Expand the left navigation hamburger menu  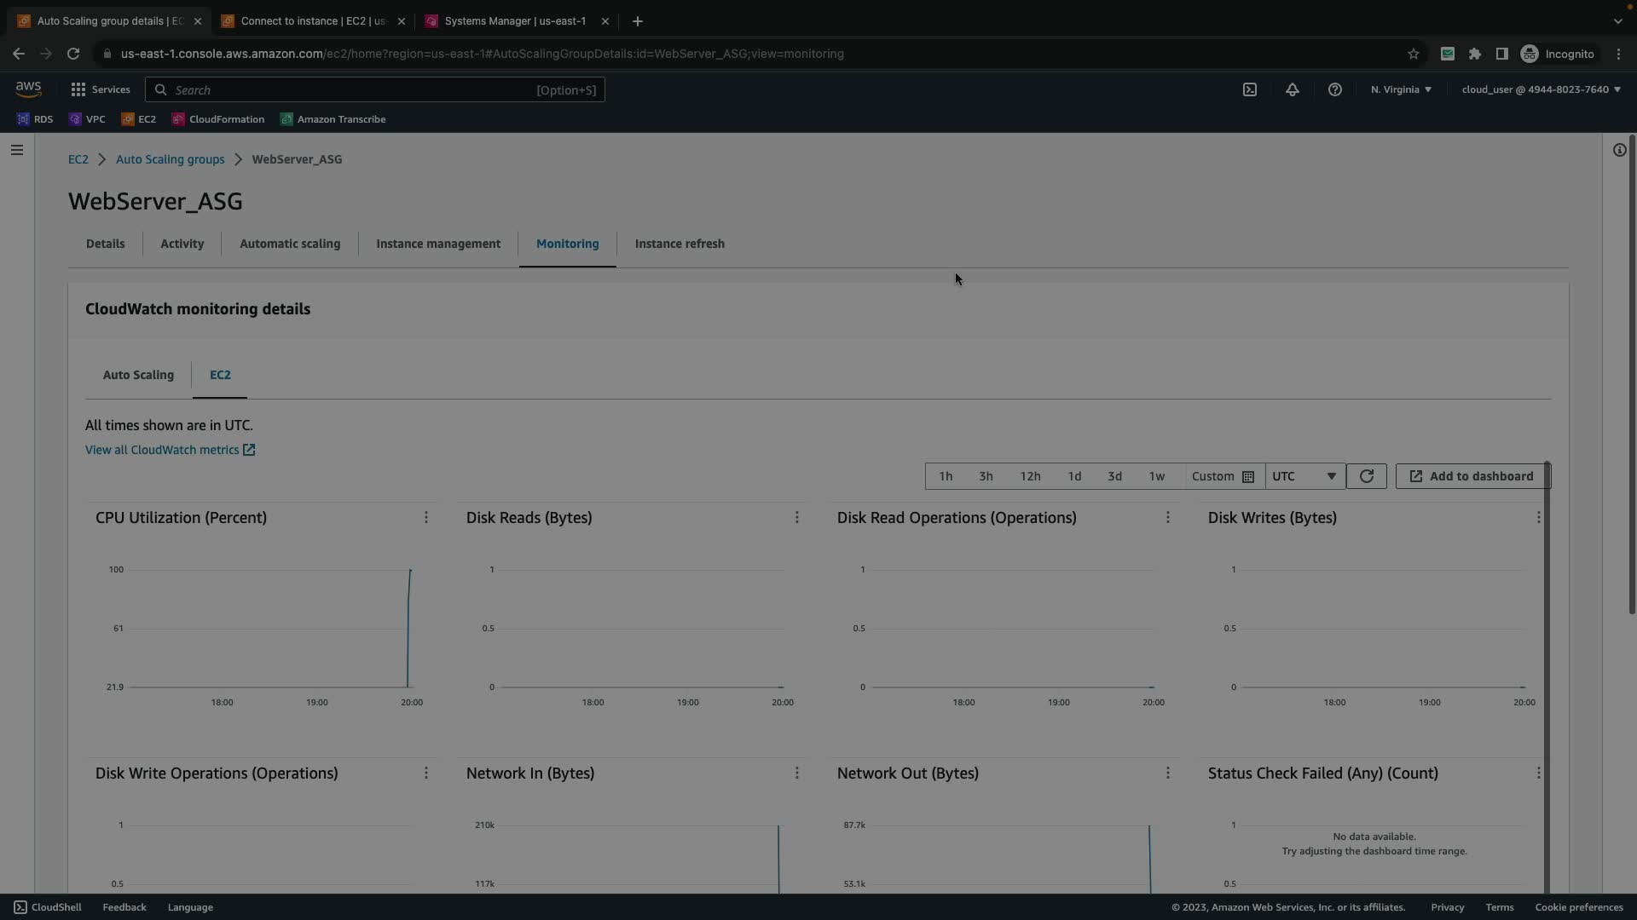17,150
